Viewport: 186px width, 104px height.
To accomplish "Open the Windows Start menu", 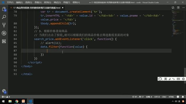I will coord(3,101).
